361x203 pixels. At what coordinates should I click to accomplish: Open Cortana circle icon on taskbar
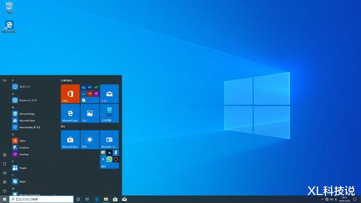78,199
